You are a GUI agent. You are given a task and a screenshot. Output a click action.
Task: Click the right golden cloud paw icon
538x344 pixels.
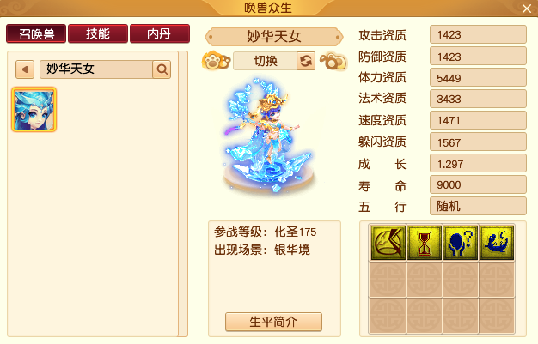tap(333, 61)
